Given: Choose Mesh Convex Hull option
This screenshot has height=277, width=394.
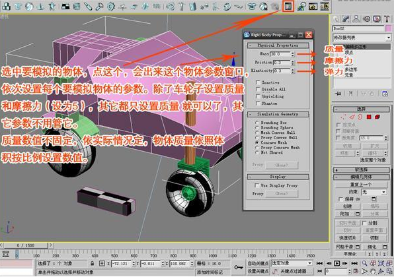Looking at the screenshot, I should (x=256, y=133).
